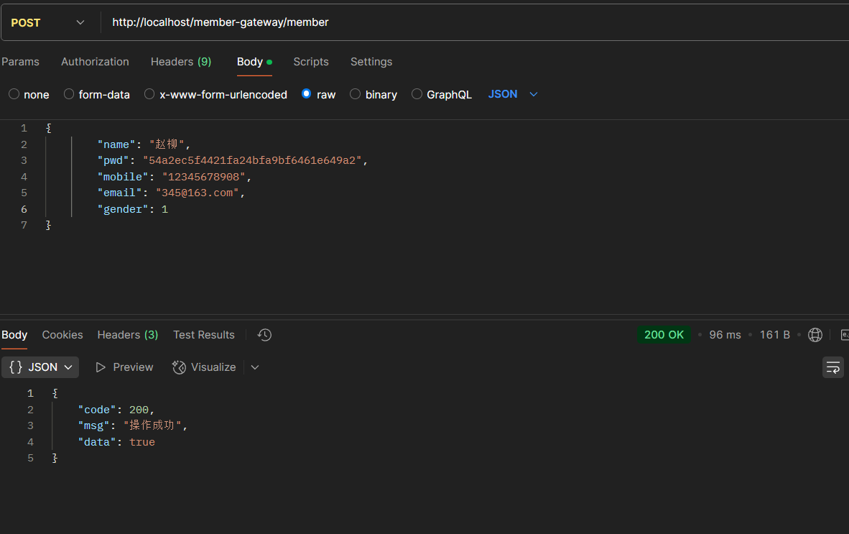Open the request body JSON language dropdown
The height and width of the screenshot is (534, 849).
pyautogui.click(x=513, y=94)
